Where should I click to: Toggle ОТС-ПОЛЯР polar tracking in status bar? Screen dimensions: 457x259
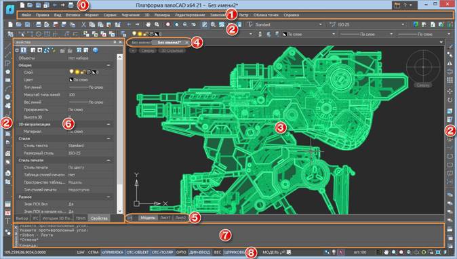pos(163,252)
